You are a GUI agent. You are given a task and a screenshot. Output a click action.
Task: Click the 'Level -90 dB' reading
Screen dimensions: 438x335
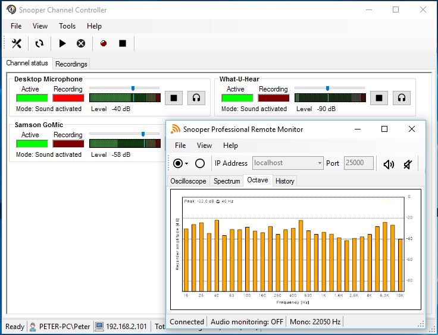[x=316, y=109]
